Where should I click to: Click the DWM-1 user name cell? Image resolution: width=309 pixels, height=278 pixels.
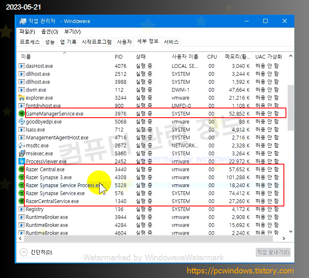click(x=180, y=90)
